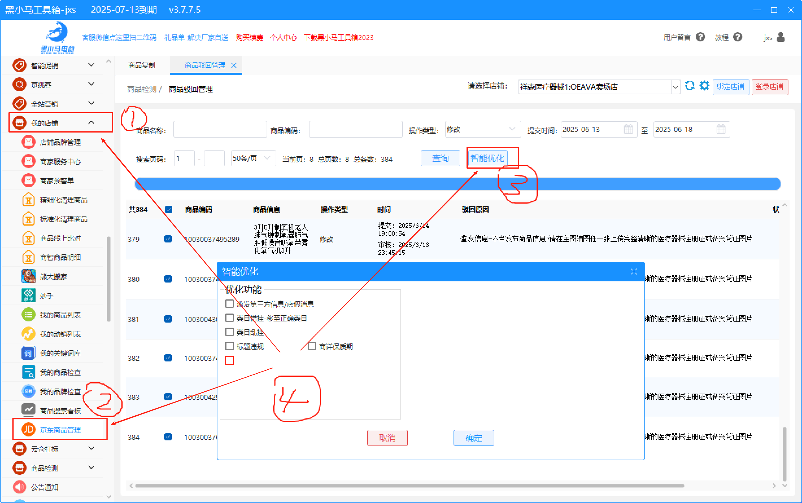Expand the 云仓打标 menu chevron
802x503 pixels.
click(x=91, y=449)
